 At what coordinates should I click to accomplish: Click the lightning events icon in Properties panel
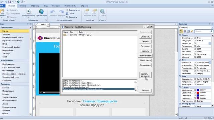coord(192,31)
